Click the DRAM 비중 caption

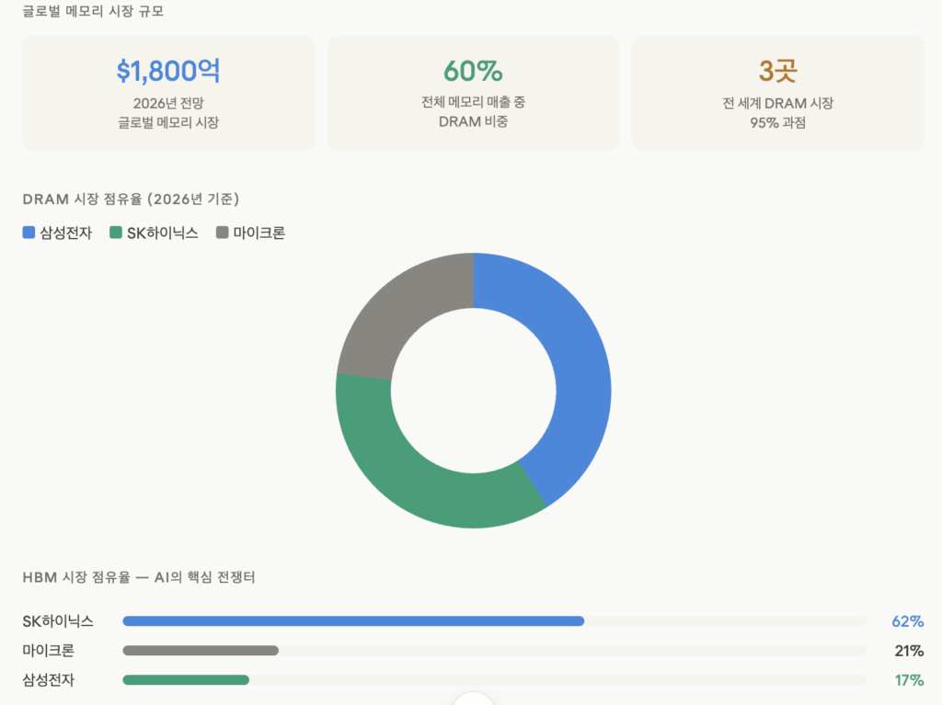pyautogui.click(x=474, y=121)
